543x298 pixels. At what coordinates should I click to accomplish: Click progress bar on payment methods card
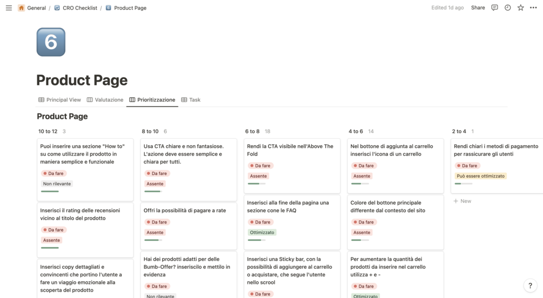pos(463,184)
